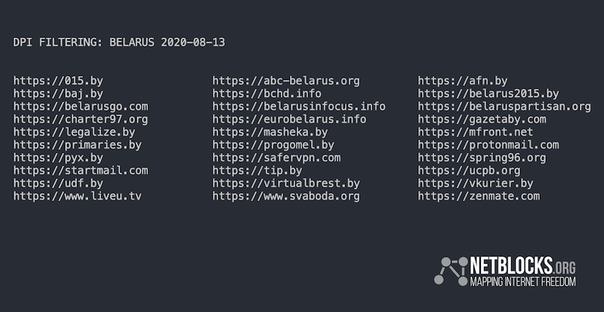The height and width of the screenshot is (312, 604).
Task: Click the https://zenmate.com URL
Action: pyautogui.click(x=479, y=196)
